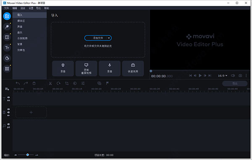Viewport: 252px width, 160px height.
Task: Select 导入 Import in the side list
Action: [x=29, y=15]
